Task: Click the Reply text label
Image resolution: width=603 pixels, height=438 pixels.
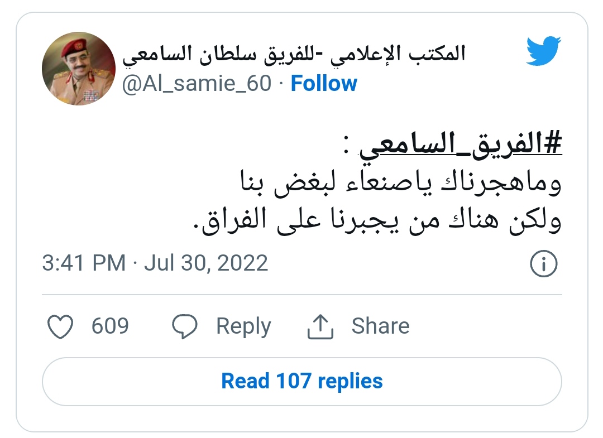Action: [x=243, y=326]
